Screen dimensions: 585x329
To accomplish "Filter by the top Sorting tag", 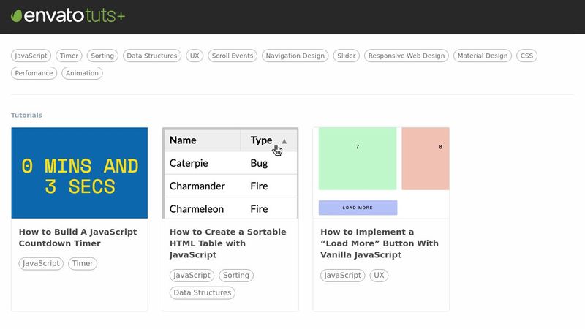I will coord(102,56).
